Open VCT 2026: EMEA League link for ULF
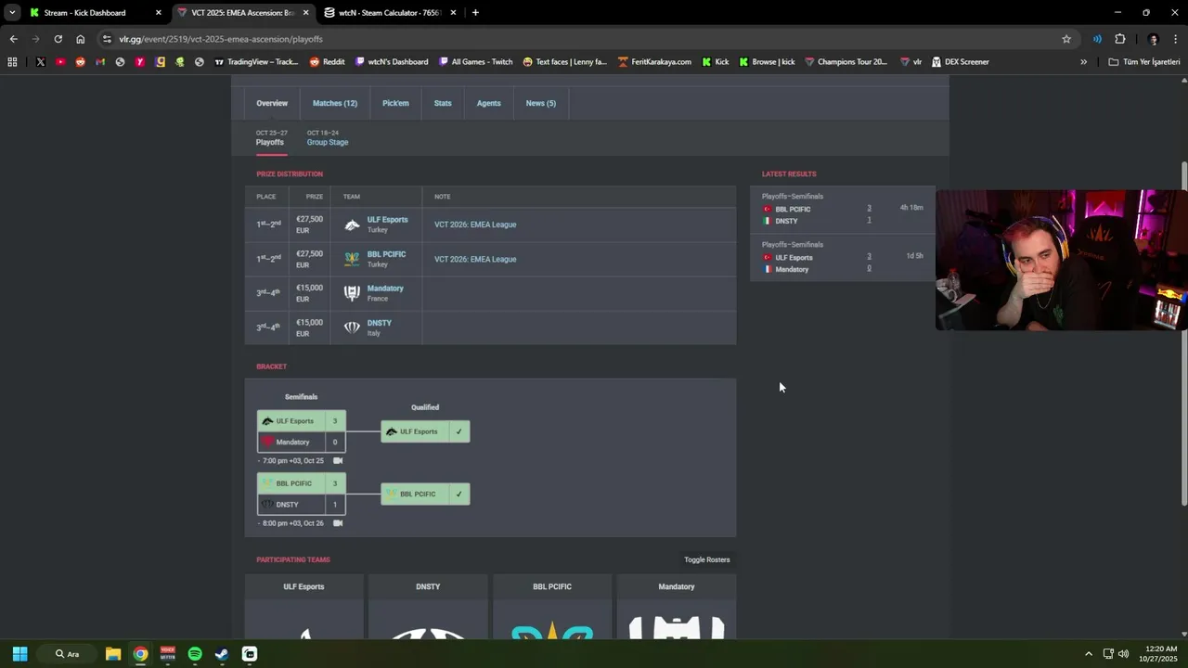This screenshot has height=668, width=1188. click(x=475, y=225)
